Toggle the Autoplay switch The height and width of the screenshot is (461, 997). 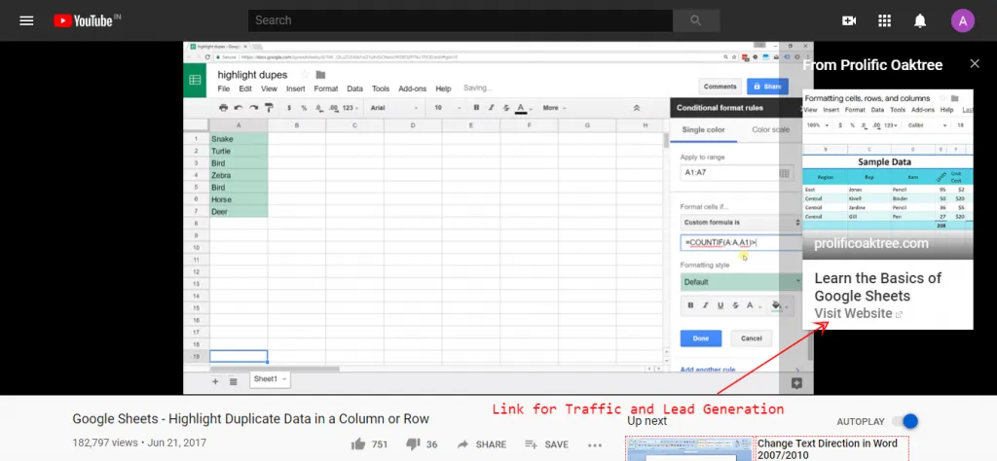tap(905, 421)
